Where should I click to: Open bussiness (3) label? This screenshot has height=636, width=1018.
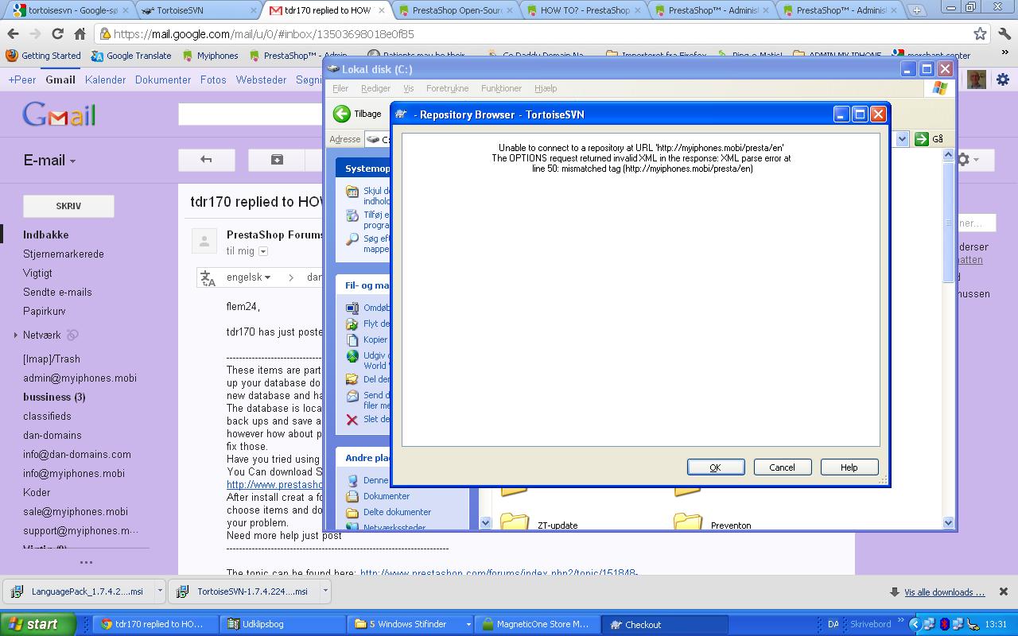(54, 397)
